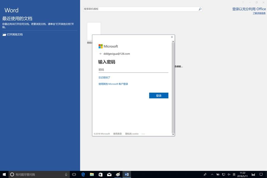The width and height of the screenshot is (267, 178).
Task: Click the 密码 password field
Action: click(x=133, y=70)
